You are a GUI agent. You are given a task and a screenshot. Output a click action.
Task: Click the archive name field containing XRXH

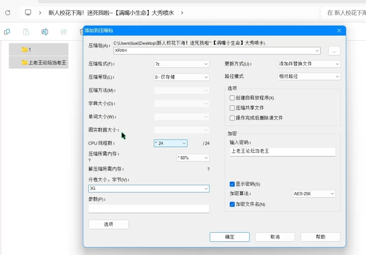(x=217, y=51)
